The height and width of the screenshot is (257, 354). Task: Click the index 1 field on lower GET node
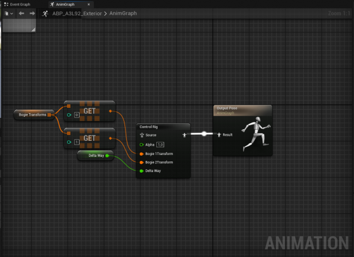coord(77,143)
